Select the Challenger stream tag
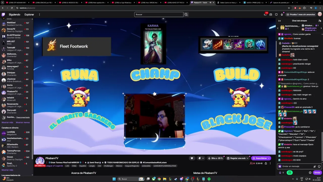 click(109, 166)
